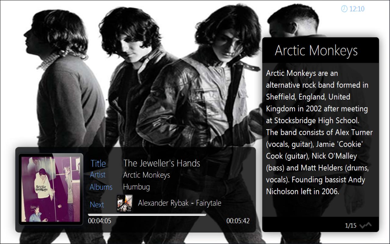Click the up chevron in biography panel
The width and height of the screenshot is (390, 244).
369,224
